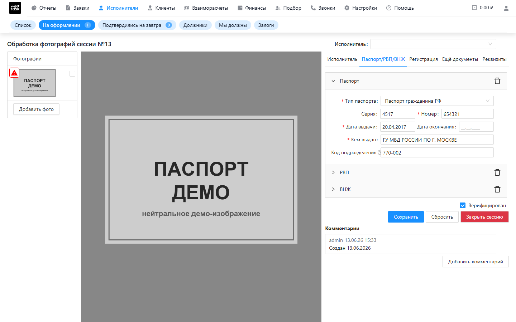Switch to the Список filter tab
This screenshot has height=322, width=516.
(23, 25)
